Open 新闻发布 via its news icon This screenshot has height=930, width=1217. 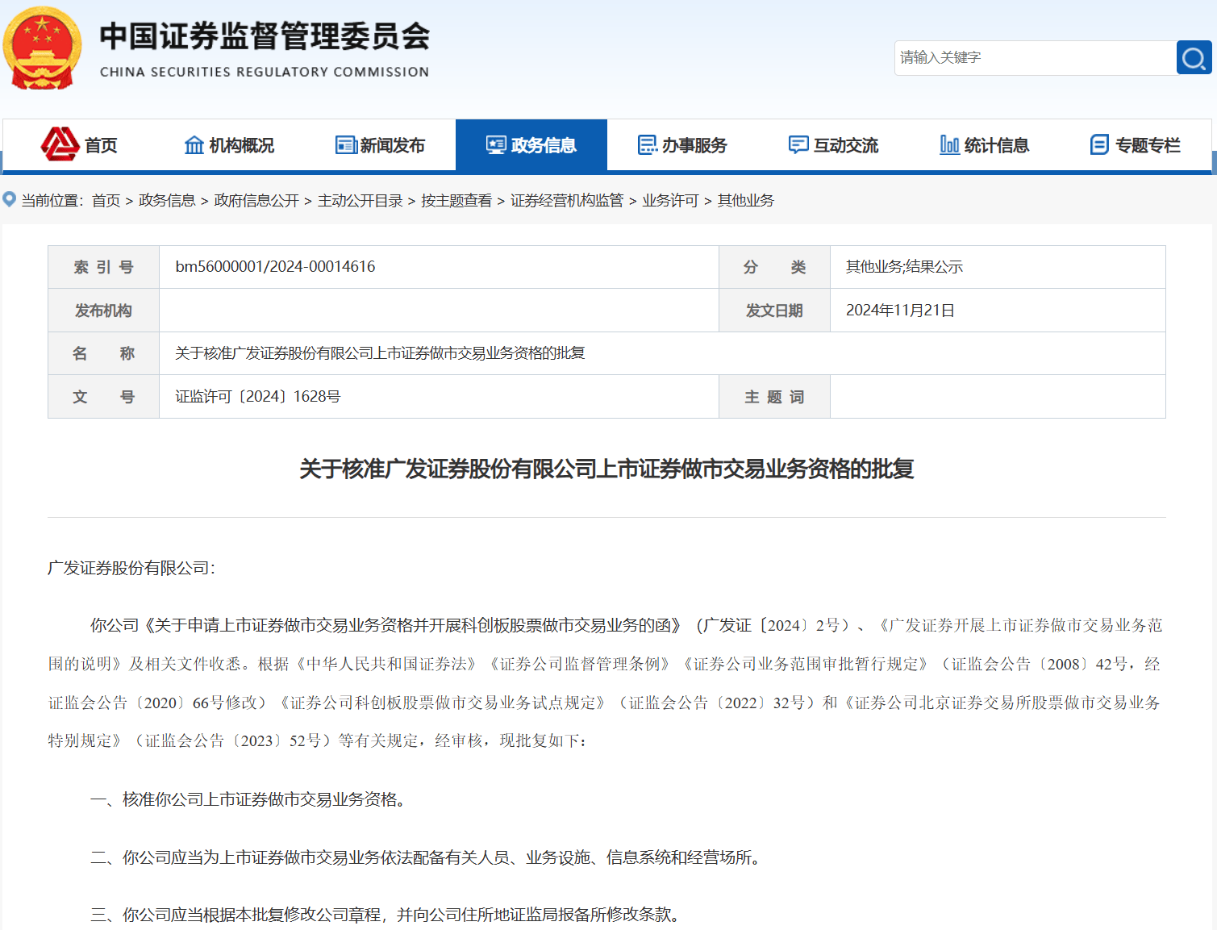tap(346, 144)
